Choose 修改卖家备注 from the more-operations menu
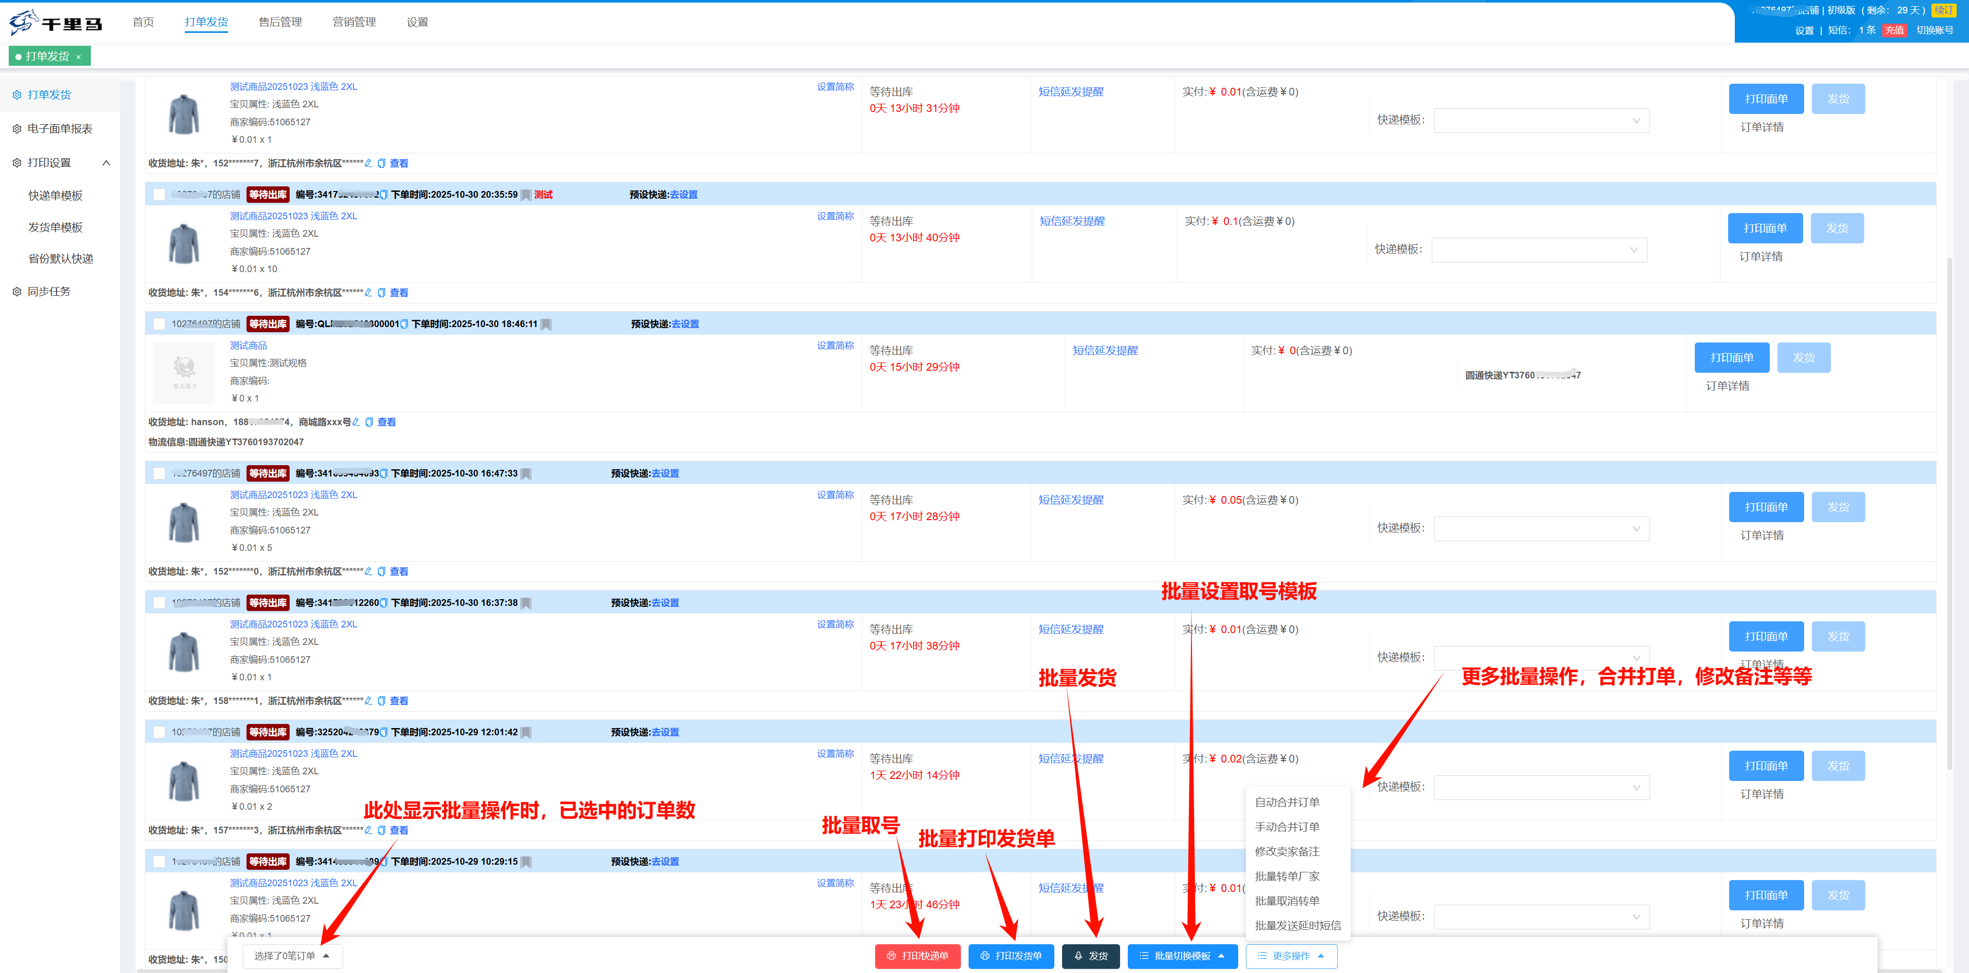This screenshot has height=973, width=1969. [1286, 851]
